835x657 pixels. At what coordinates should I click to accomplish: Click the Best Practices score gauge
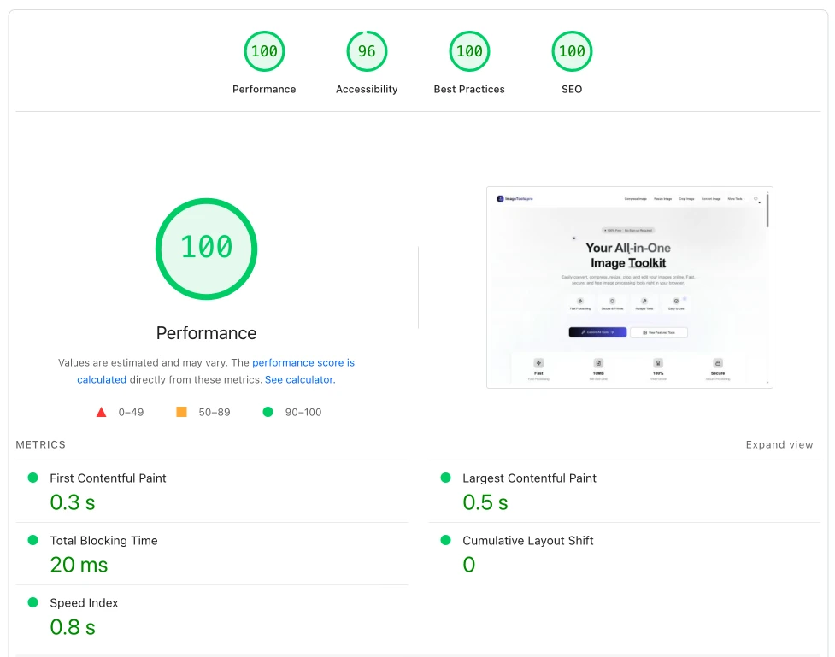coord(469,51)
